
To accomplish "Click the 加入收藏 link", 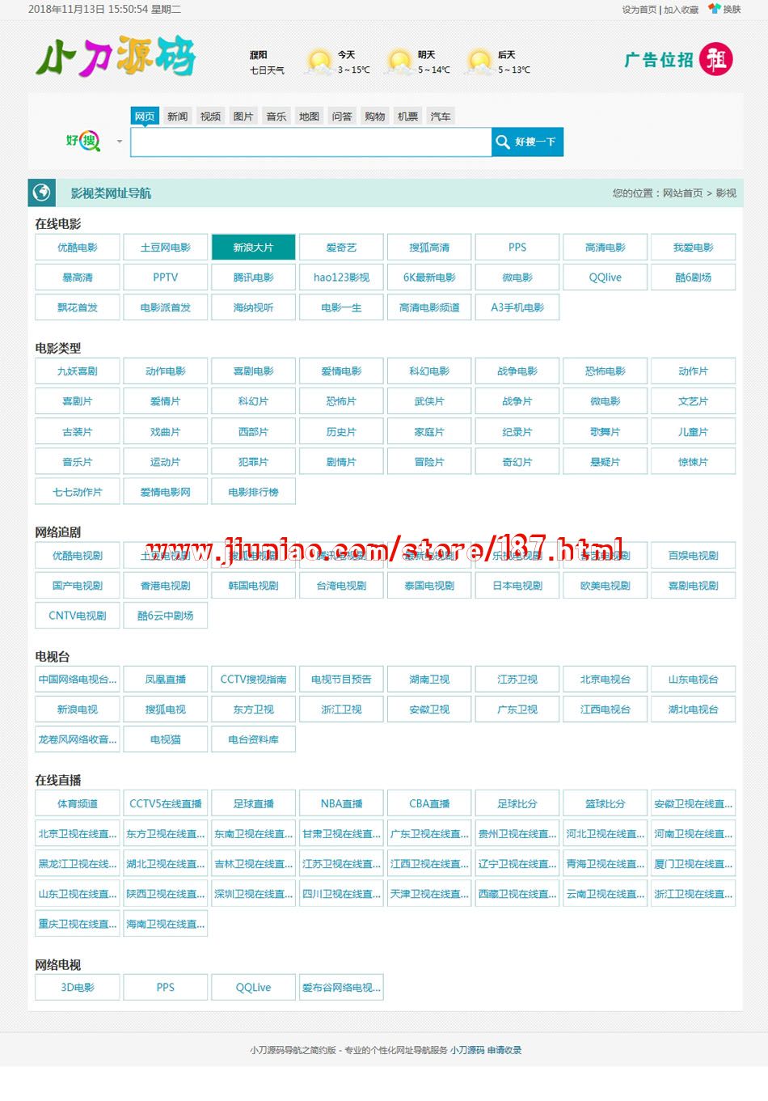I will point(681,10).
